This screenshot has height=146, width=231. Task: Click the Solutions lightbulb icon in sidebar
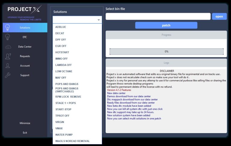point(8,28)
